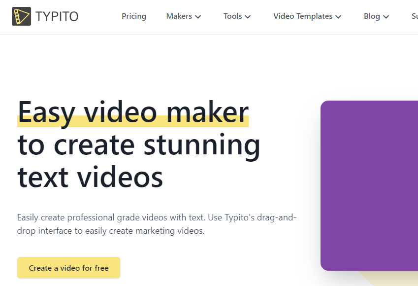This screenshot has width=418, height=286.
Task: Open the Blog menu
Action: [372, 16]
